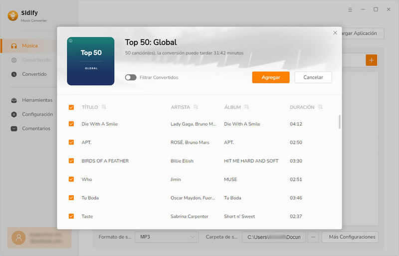Click Más Configuraciones button
This screenshot has height=256, width=399.
click(350, 237)
